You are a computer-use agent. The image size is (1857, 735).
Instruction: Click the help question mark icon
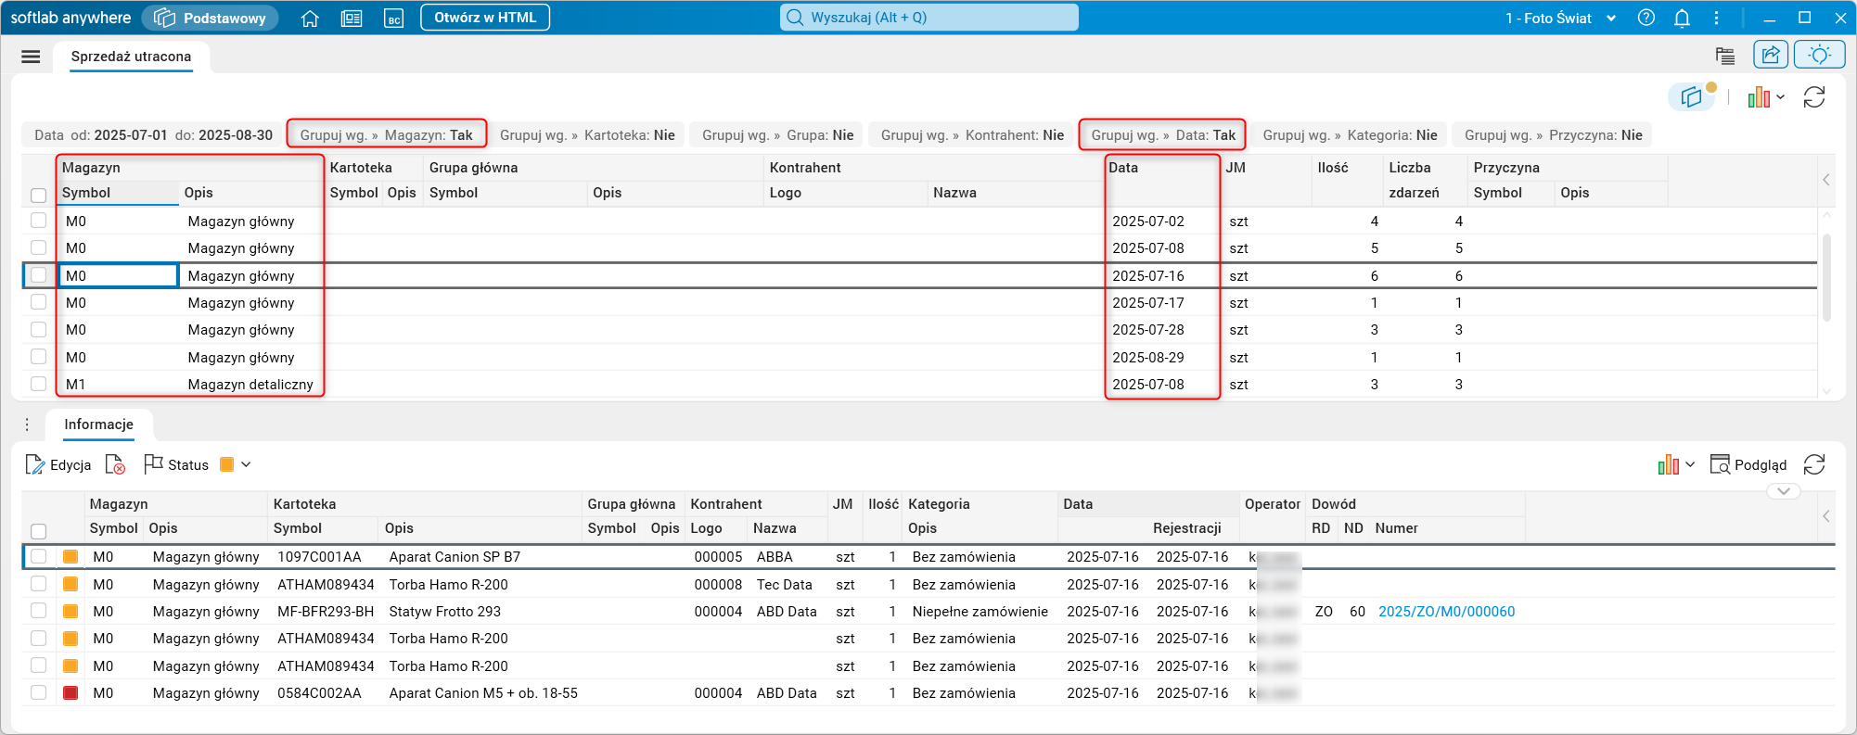tap(1646, 19)
